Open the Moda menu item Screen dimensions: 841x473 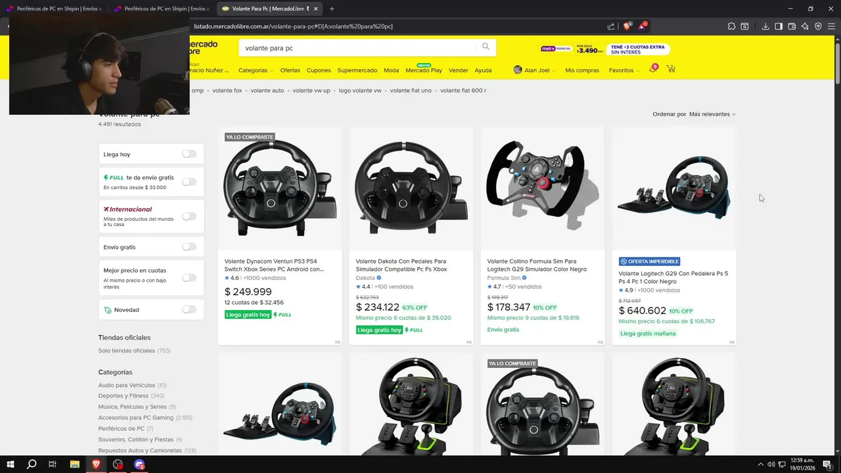pos(391,70)
